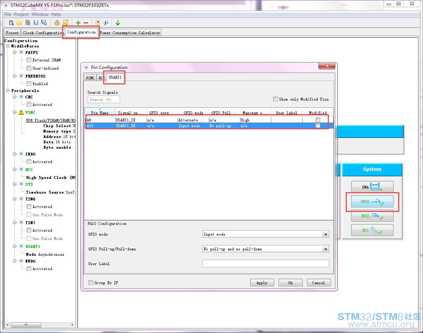Click the red minus zoom-out icon
Screen dimensions: 423x333
(86, 23)
